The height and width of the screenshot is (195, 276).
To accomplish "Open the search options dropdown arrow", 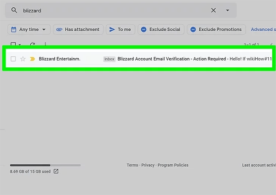I will 227,11.
